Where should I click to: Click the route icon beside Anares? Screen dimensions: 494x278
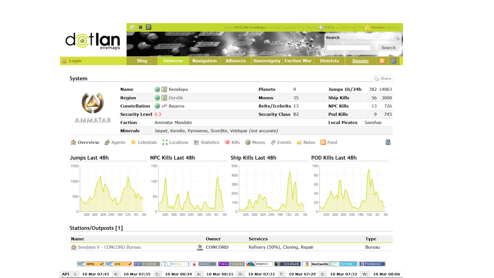click(164, 106)
